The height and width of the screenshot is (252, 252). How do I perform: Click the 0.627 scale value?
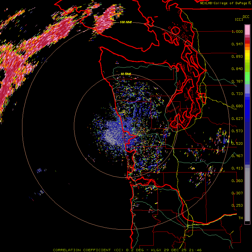(237, 119)
